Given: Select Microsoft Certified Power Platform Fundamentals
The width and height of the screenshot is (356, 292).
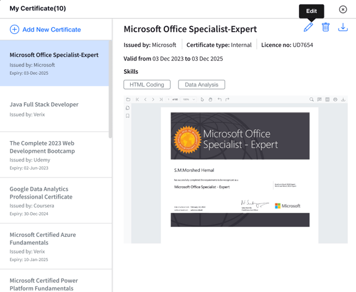Looking at the screenshot, I should 56,281.
